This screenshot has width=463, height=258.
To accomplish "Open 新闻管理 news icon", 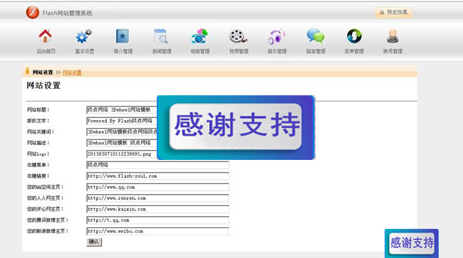I will [x=161, y=36].
